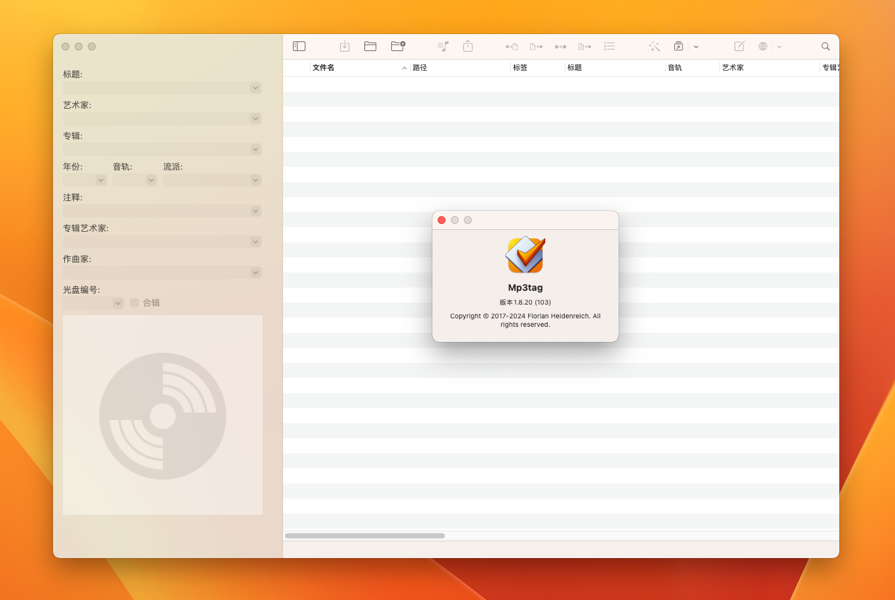Click the 标签 column header
Image resolution: width=895 pixels, height=600 pixels.
click(x=538, y=67)
